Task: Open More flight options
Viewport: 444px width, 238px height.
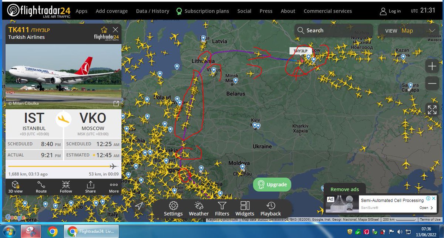Action: [114, 187]
